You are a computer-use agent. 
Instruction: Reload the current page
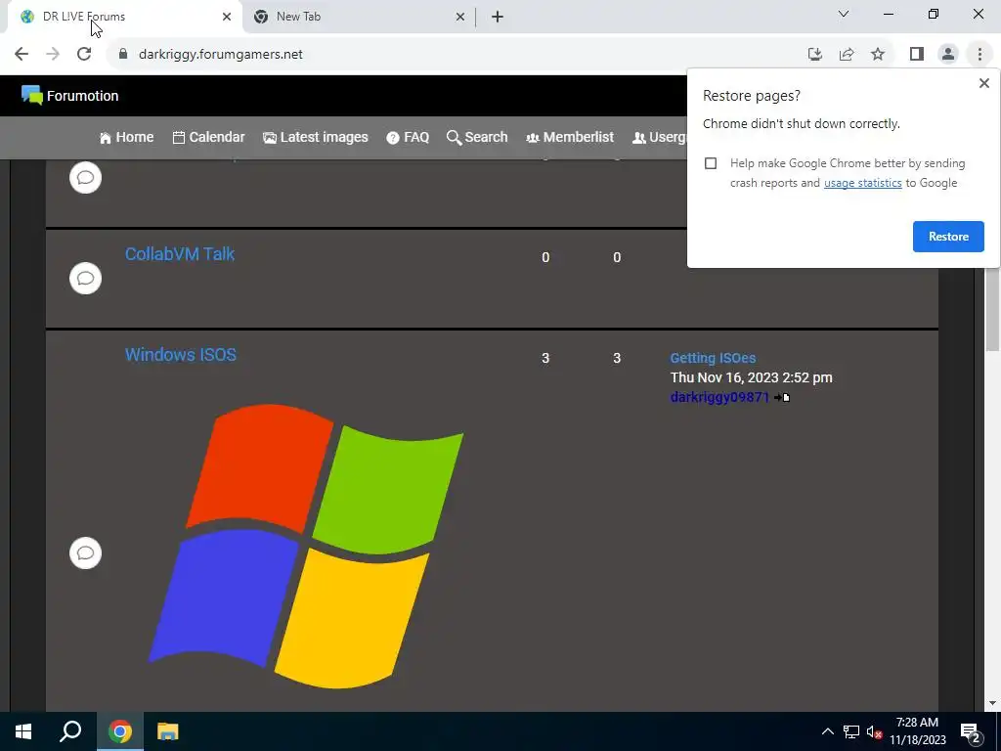click(84, 55)
